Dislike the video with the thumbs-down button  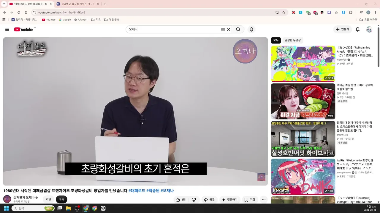click(194, 200)
